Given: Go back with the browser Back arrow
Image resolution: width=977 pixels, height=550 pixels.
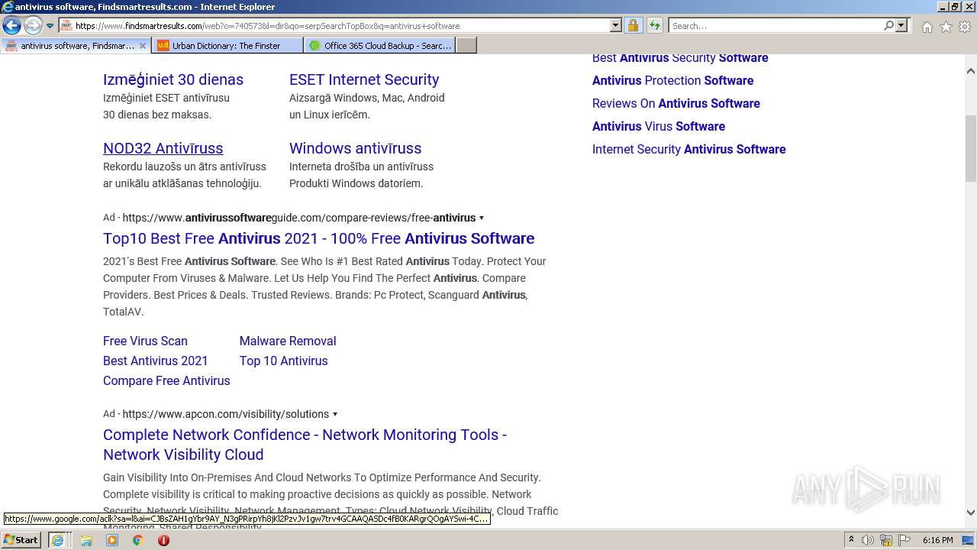Looking at the screenshot, I should [11, 26].
